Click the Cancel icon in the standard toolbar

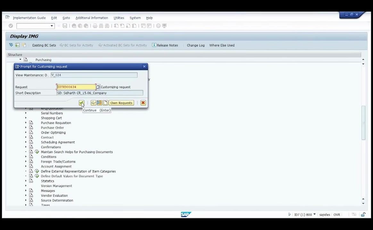86,26
